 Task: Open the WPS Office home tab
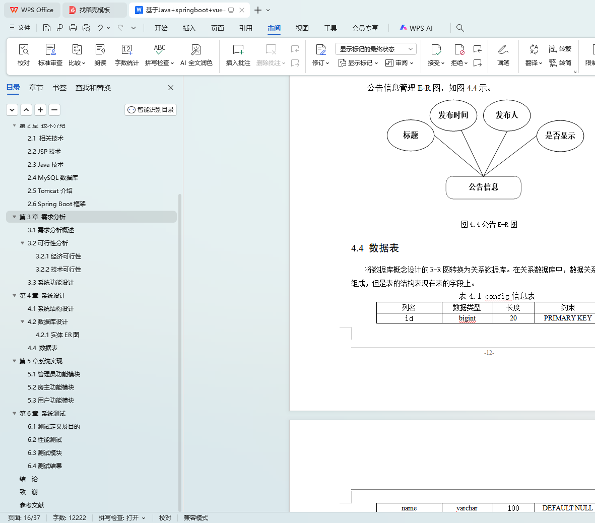(32, 10)
